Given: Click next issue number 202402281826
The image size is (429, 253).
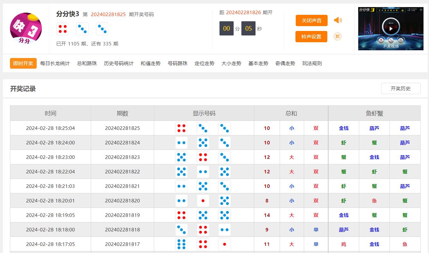Looking at the screenshot, I should point(243,13).
